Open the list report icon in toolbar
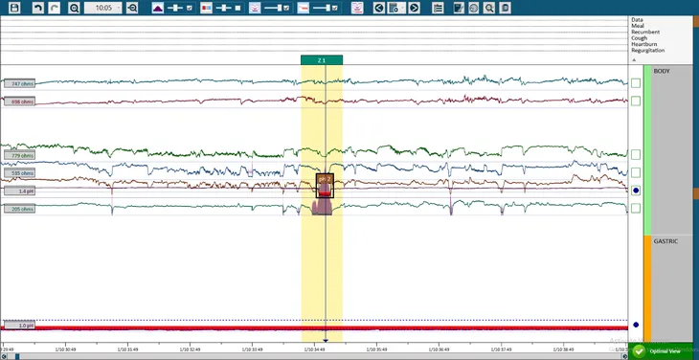699x360 pixels. tap(438, 8)
